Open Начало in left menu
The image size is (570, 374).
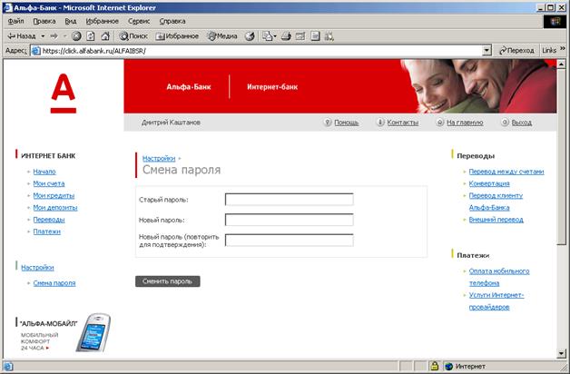(x=44, y=172)
